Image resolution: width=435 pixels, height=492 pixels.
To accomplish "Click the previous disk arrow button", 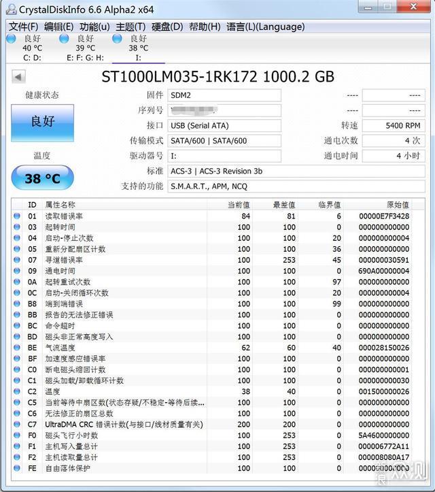I will 18,77.
